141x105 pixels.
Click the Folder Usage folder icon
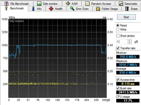(x=98, y=9)
